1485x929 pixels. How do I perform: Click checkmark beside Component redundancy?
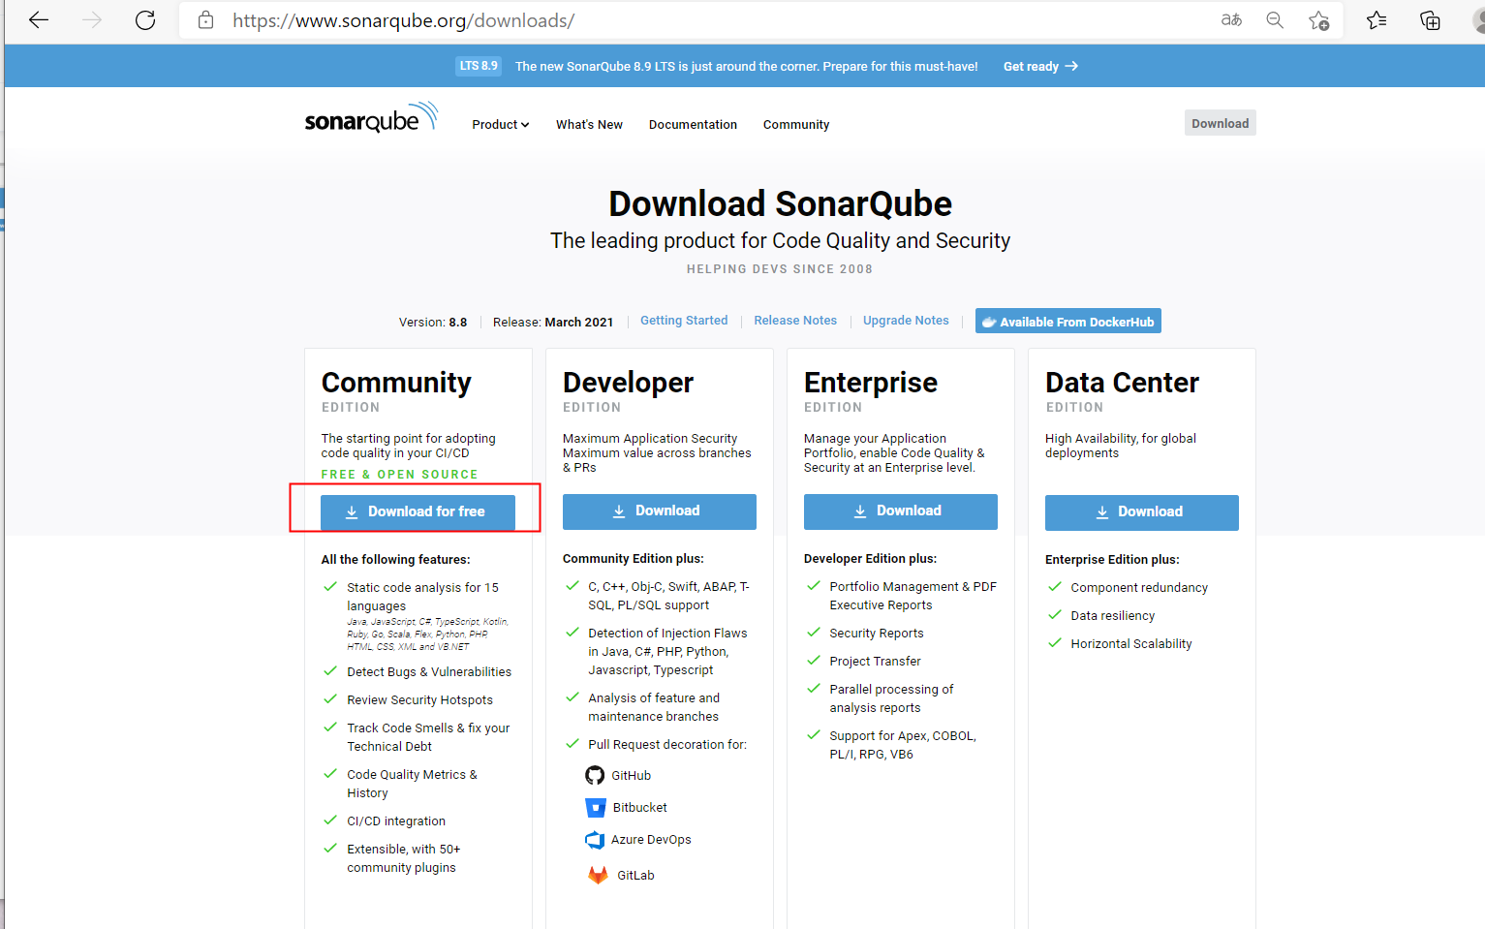[1055, 586]
